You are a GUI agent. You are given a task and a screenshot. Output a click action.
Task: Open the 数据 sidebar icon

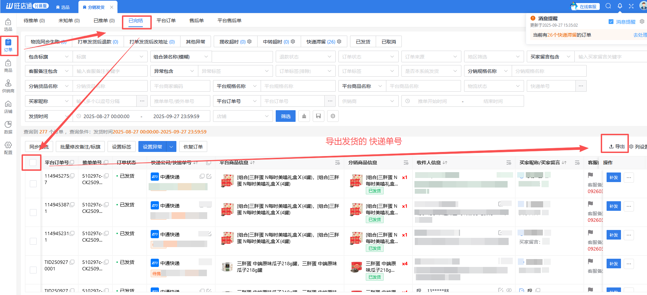point(8,127)
